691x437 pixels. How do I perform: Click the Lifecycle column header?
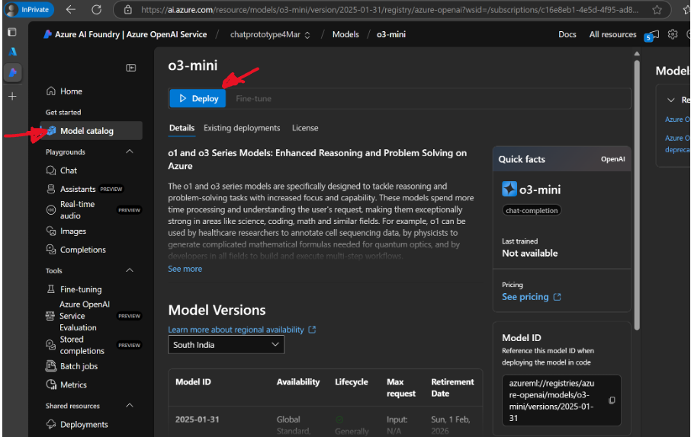352,382
